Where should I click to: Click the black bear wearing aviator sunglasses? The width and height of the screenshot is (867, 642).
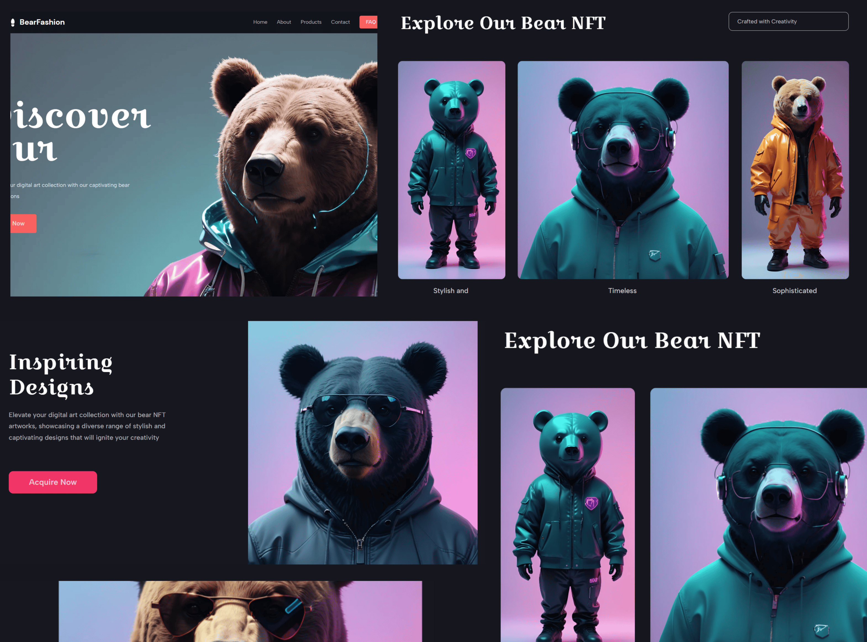[362, 443]
